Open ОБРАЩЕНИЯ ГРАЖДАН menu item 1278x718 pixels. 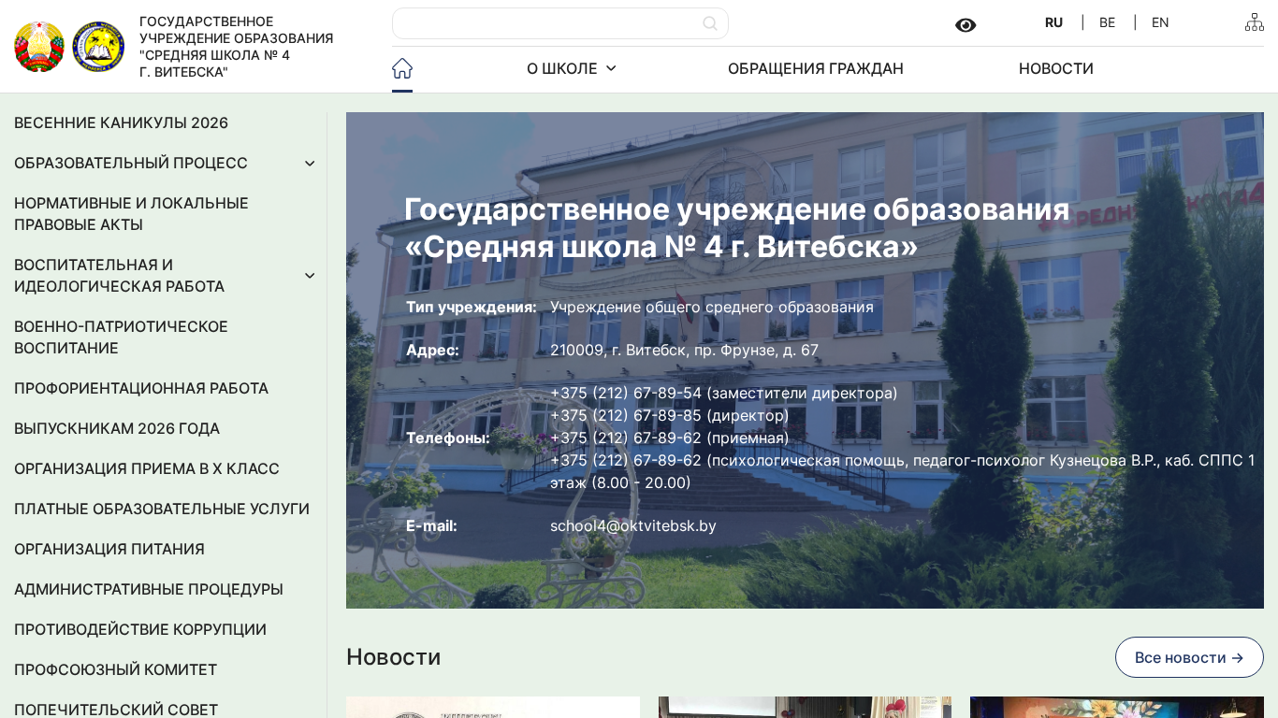[815, 68]
